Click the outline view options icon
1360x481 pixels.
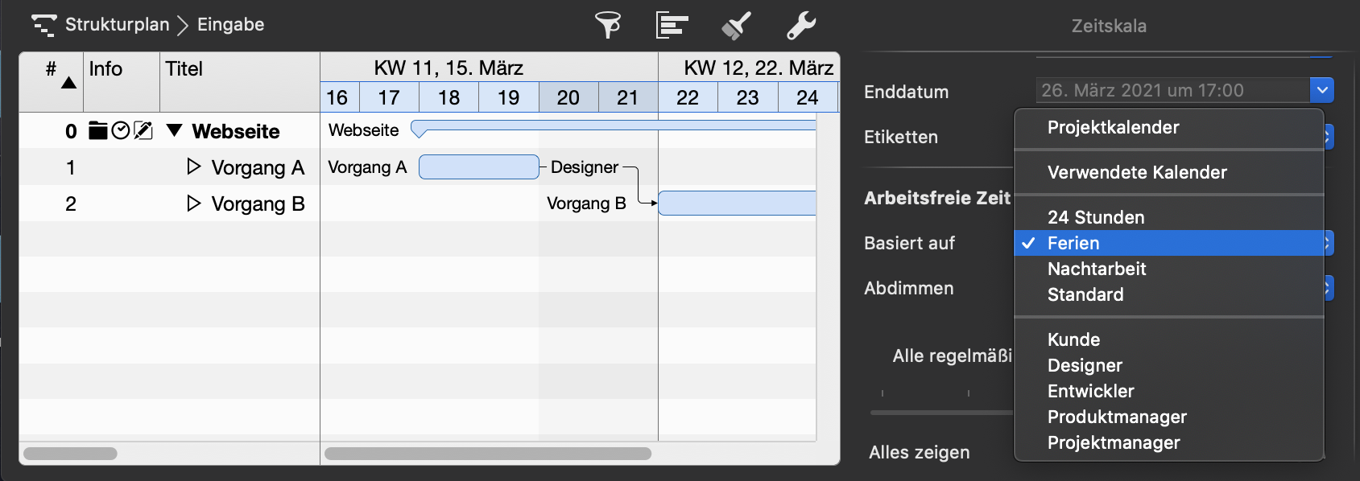point(672,25)
